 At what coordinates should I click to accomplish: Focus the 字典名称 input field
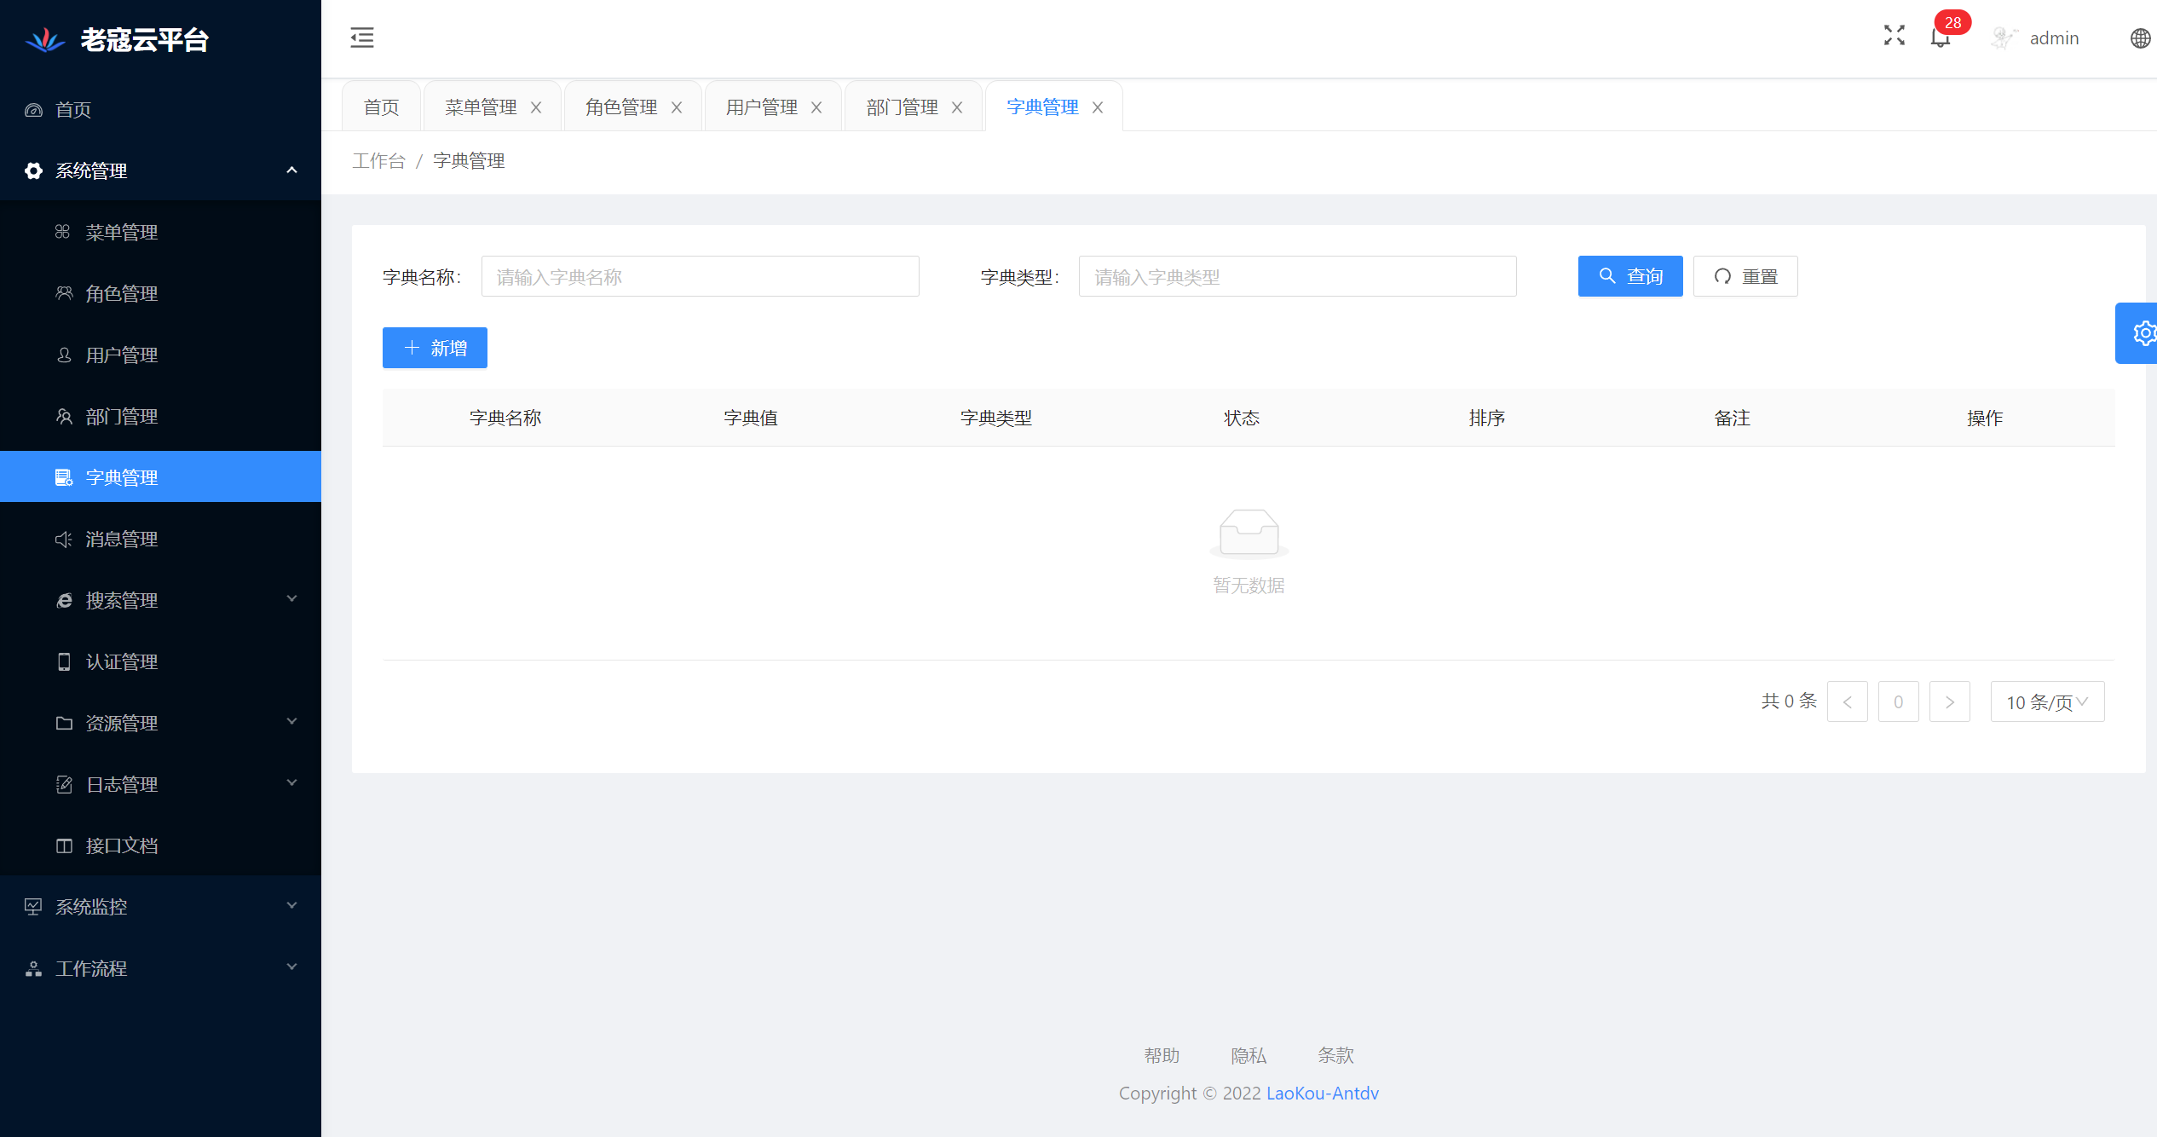pos(700,276)
